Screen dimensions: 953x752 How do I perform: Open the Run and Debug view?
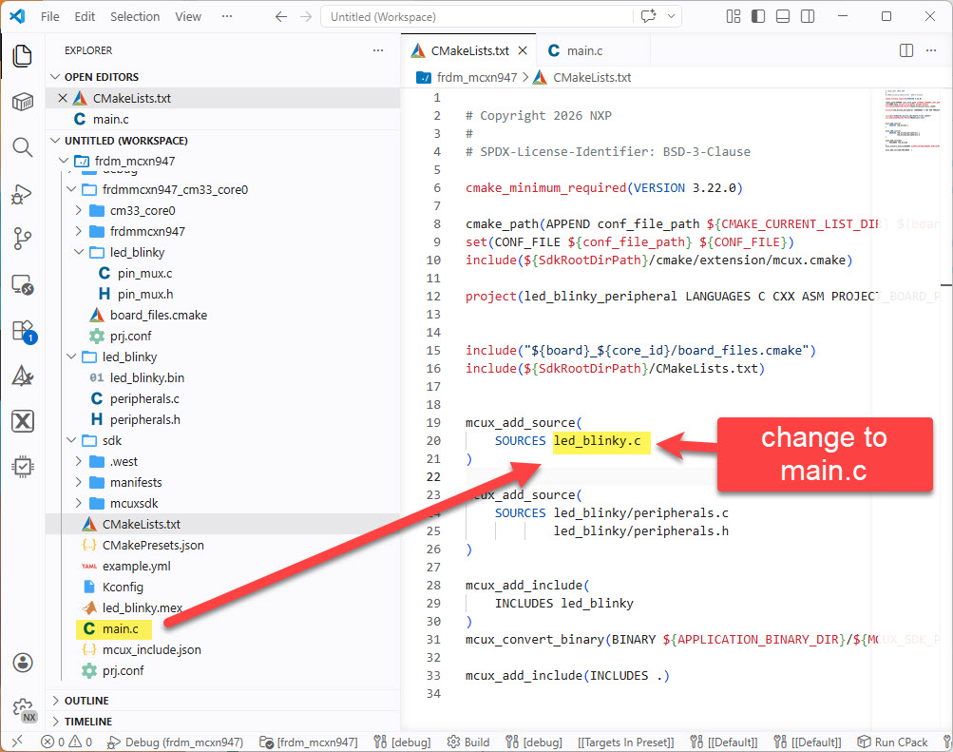coord(22,193)
